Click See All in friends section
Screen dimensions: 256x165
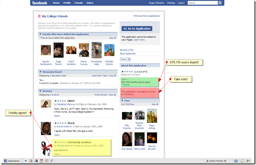(x=113, y=38)
